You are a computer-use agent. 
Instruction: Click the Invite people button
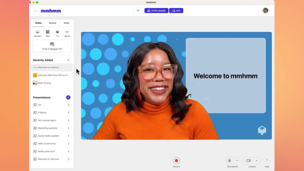[156, 11]
